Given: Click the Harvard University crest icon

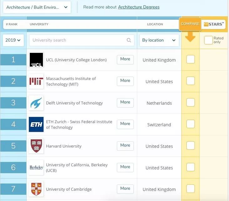Looking at the screenshot, I should 36,146.
